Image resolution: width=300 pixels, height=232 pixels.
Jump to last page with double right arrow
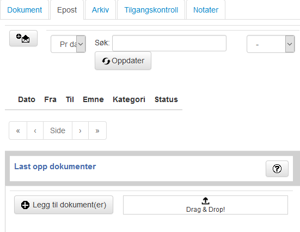[97, 130]
